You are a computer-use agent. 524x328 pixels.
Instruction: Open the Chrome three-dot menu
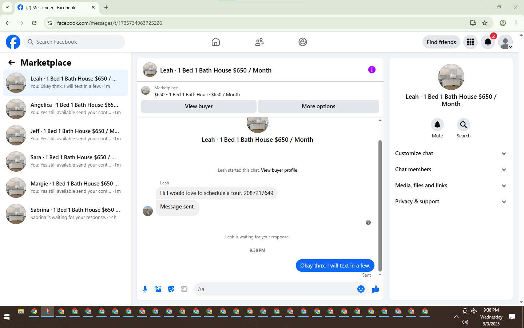pyautogui.click(x=516, y=23)
